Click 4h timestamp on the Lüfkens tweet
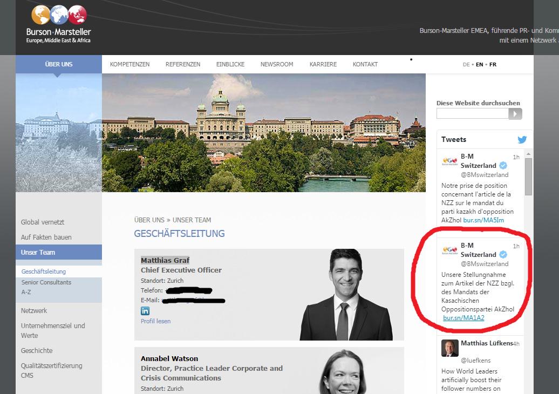 (516, 344)
